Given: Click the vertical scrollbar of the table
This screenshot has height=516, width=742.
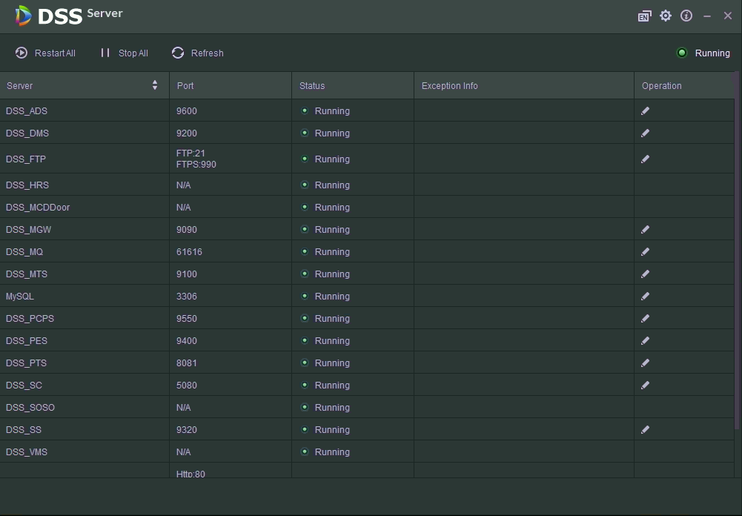Looking at the screenshot, I should pyautogui.click(x=737, y=252).
